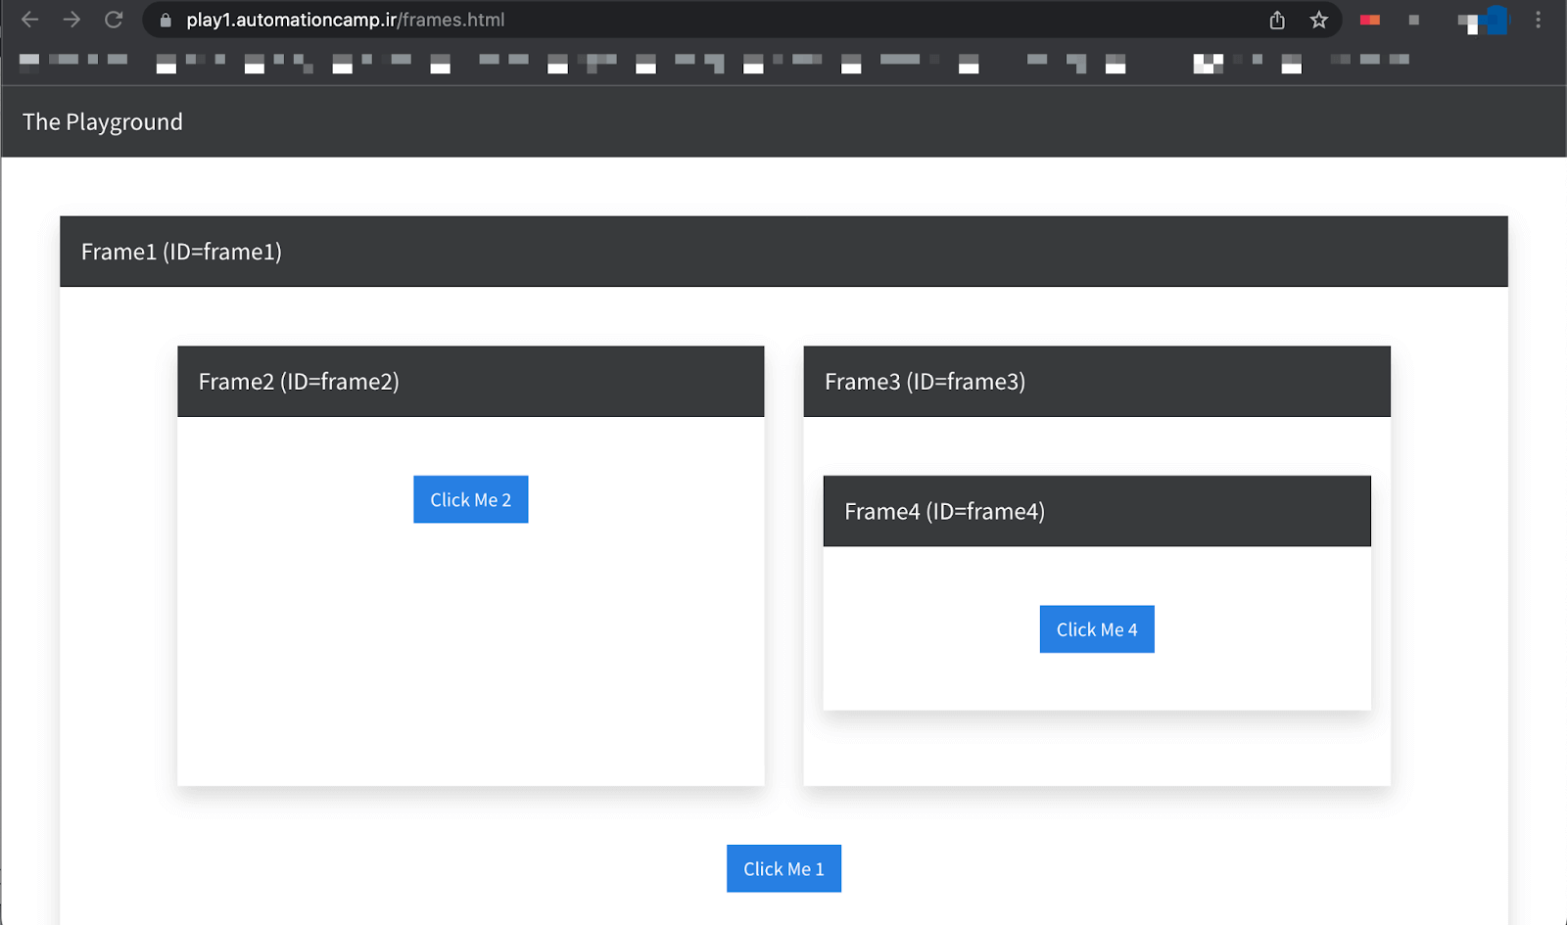1567x925 pixels.
Task: Bookmark this page with the star icon
Action: (1319, 21)
